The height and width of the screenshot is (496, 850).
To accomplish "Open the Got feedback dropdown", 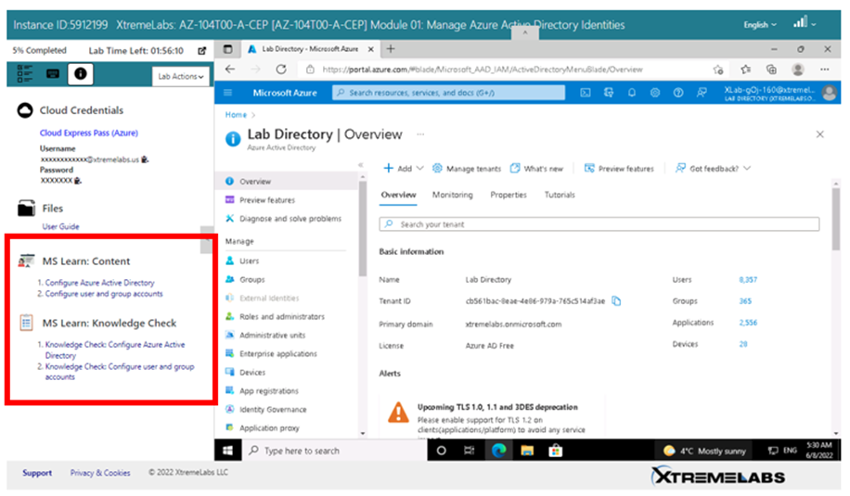I will click(x=713, y=169).
